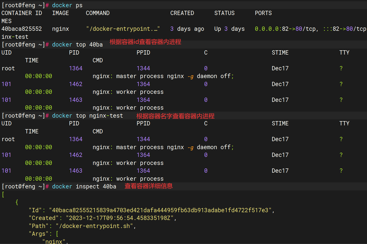The image size is (367, 244).
Task: Click the 'Up 3 days' status value
Action: pyautogui.click(x=230, y=29)
